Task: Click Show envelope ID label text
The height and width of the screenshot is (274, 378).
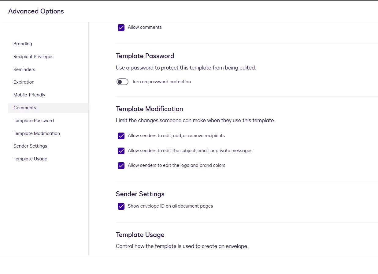Action: [170, 206]
